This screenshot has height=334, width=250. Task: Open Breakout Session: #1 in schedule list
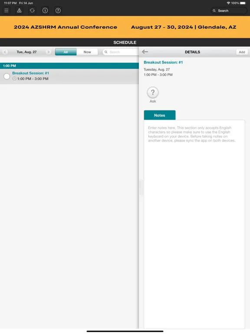coord(69,76)
